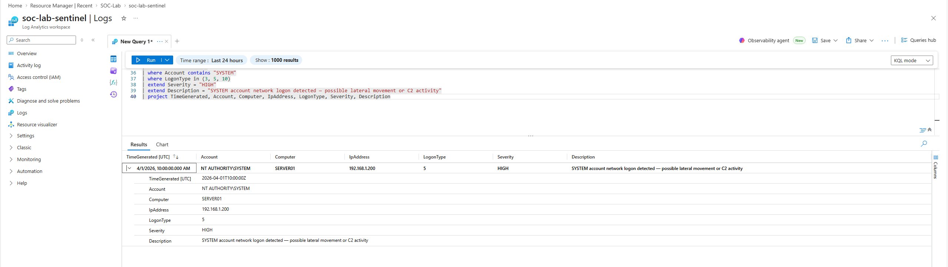Screen dimensions: 948x267
Task: Select the New Query 1 tab
Action: click(x=136, y=41)
